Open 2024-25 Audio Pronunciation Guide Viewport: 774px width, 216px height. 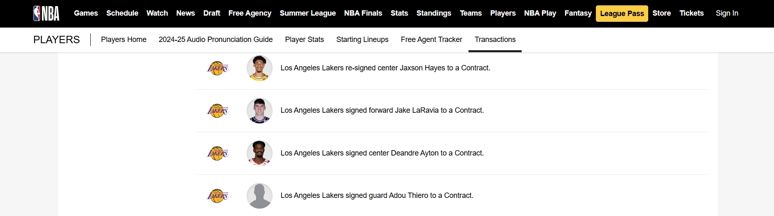point(216,39)
